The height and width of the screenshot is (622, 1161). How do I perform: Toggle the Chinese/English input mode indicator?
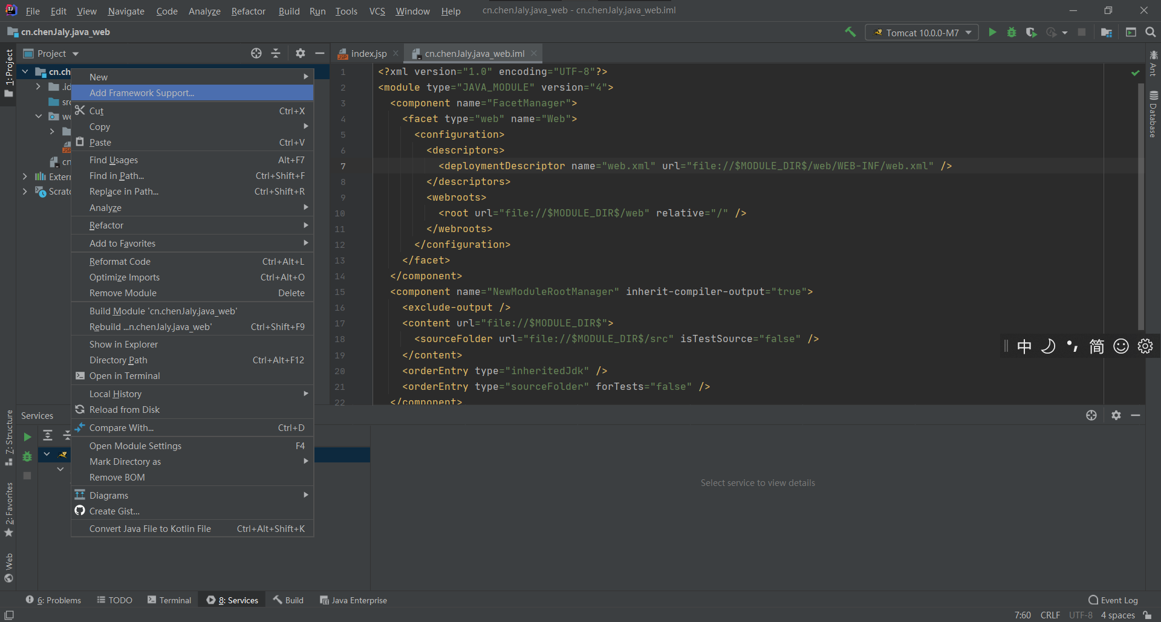tap(1024, 346)
